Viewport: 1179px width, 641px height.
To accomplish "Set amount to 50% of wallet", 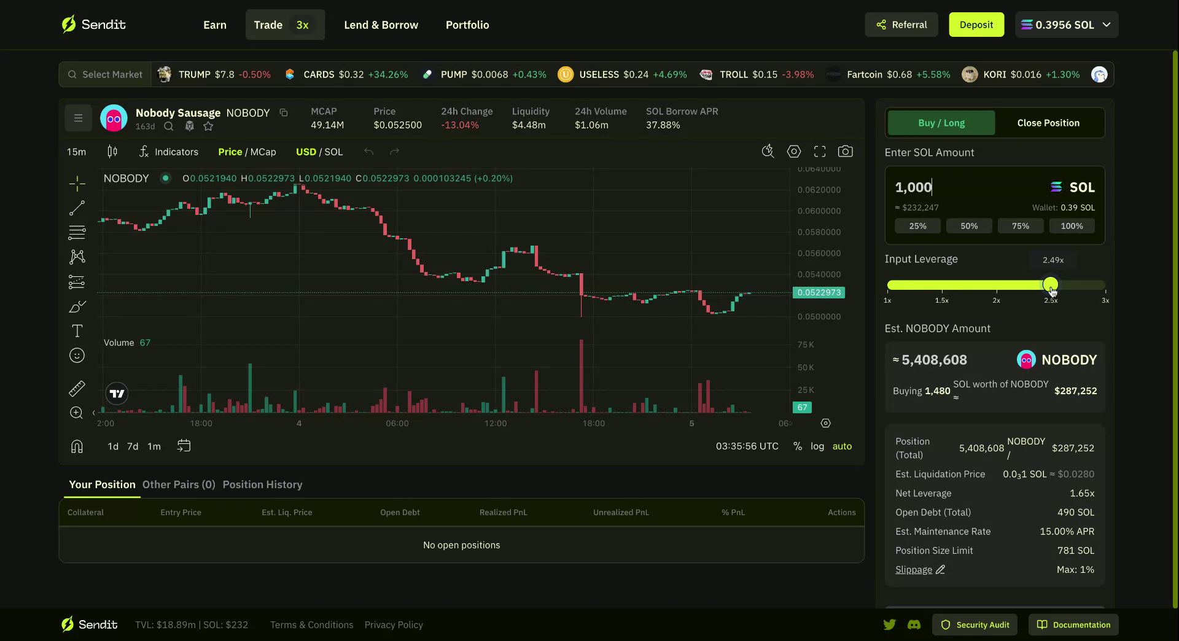I will coord(969,226).
